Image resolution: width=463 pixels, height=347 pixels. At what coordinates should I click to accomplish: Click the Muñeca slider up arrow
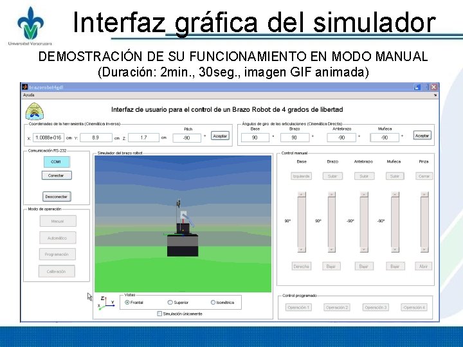click(395, 195)
